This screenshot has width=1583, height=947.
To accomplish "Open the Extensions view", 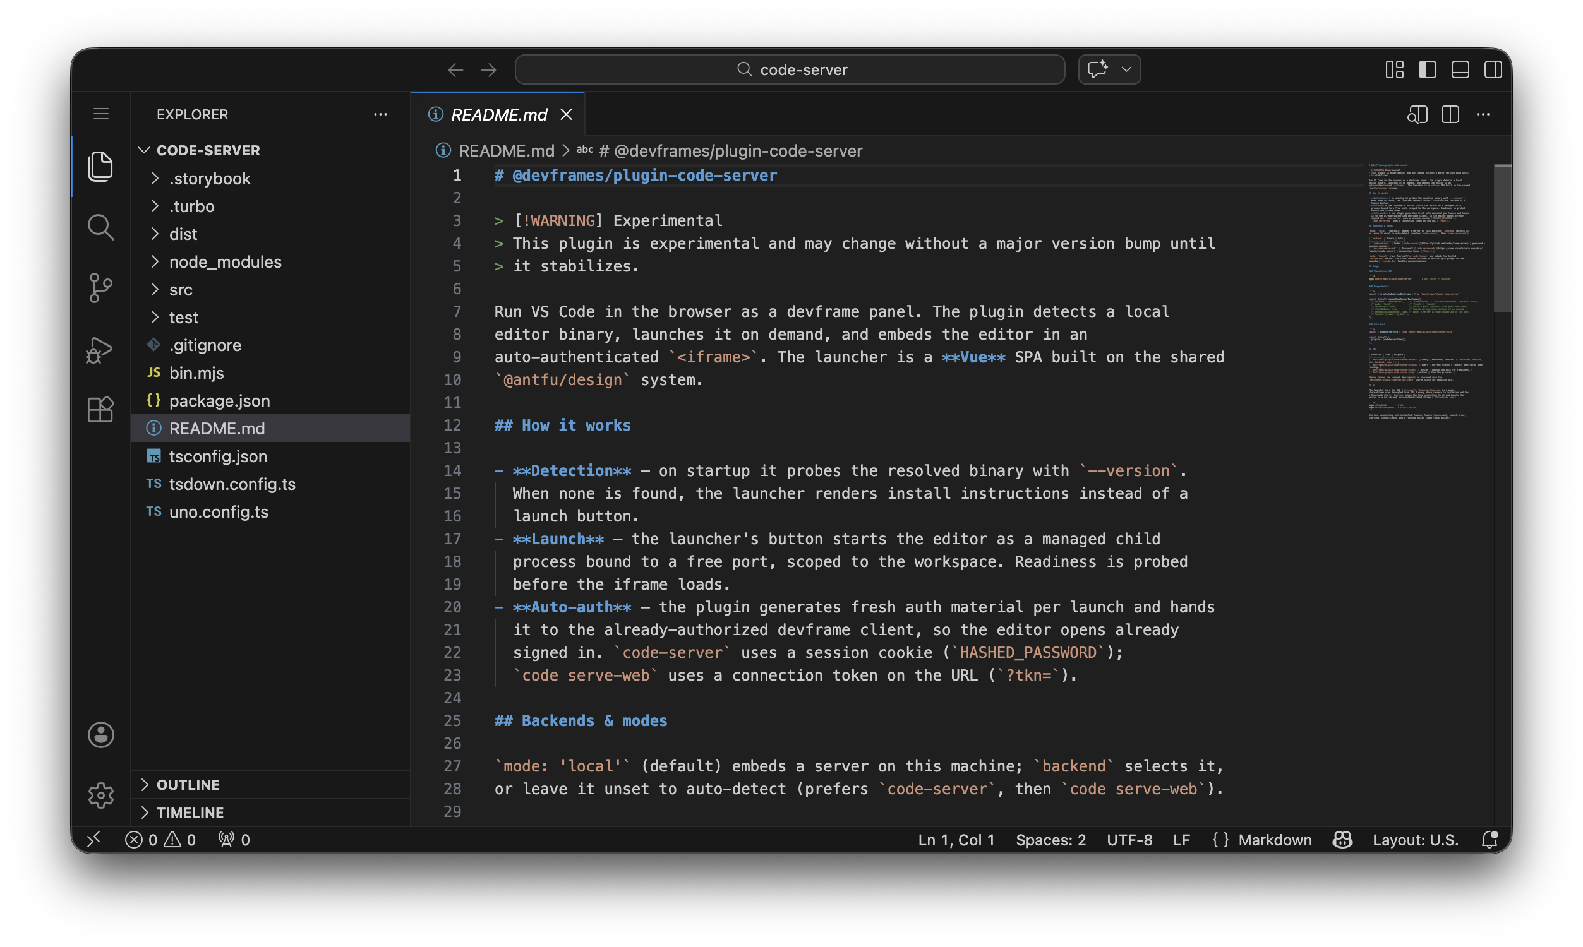I will [101, 409].
